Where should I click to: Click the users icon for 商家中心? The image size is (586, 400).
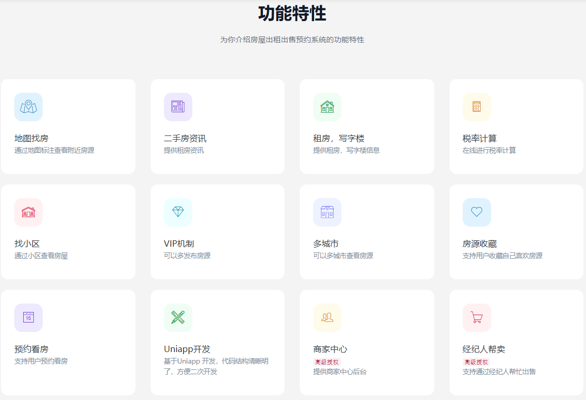[327, 318]
